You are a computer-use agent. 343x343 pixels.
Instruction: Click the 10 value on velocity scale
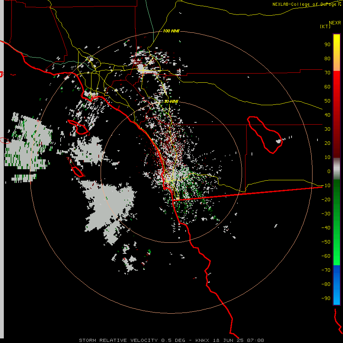click(327, 157)
